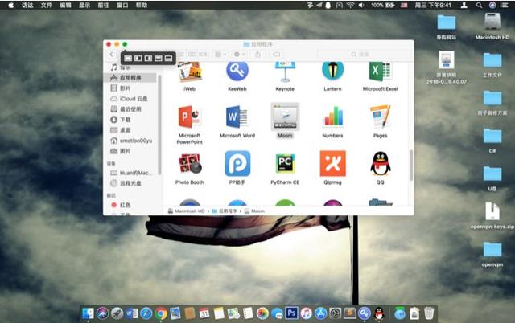Select the PP助手 application icon
This screenshot has width=515, height=323.
click(x=237, y=163)
